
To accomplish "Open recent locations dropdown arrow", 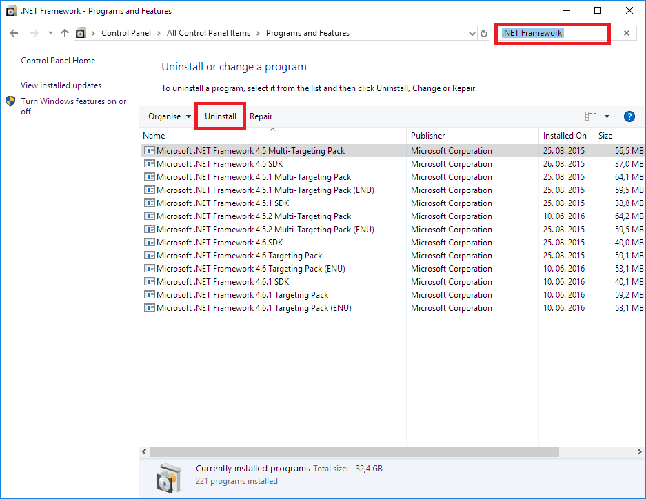I will pyautogui.click(x=50, y=33).
